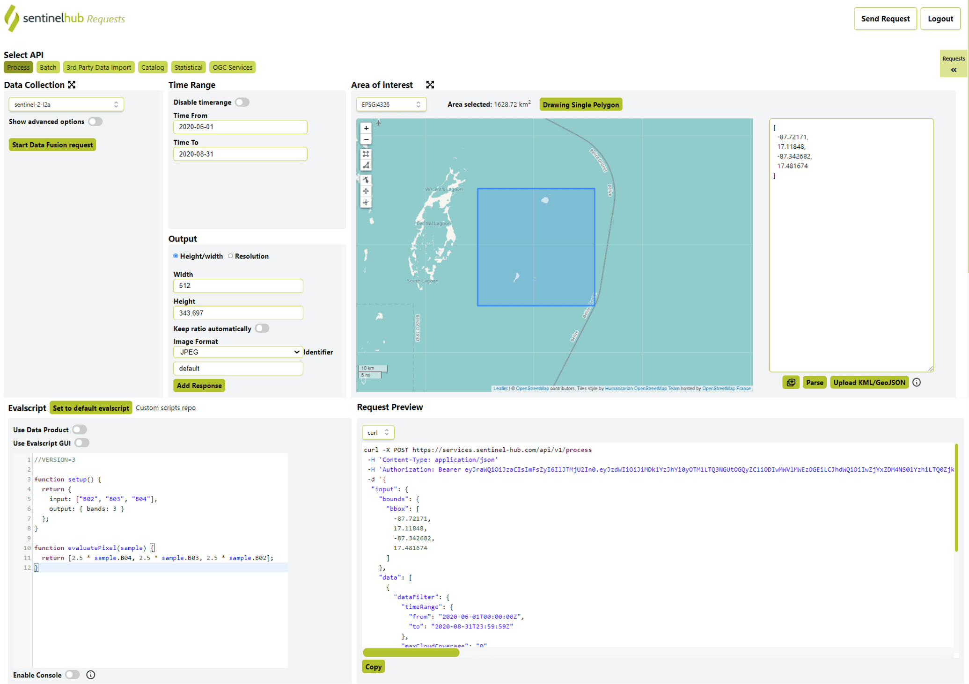Activate the edit vertices map tool
The height and width of the screenshot is (684, 969).
pos(366,180)
